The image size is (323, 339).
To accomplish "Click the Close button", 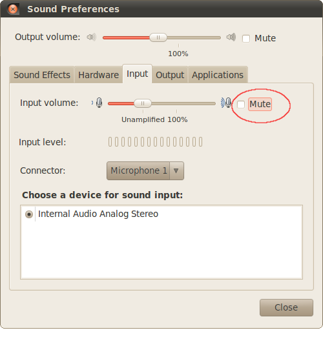I will point(286,307).
